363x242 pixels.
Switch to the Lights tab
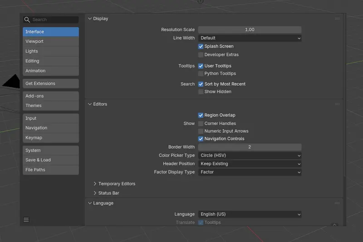coord(51,51)
